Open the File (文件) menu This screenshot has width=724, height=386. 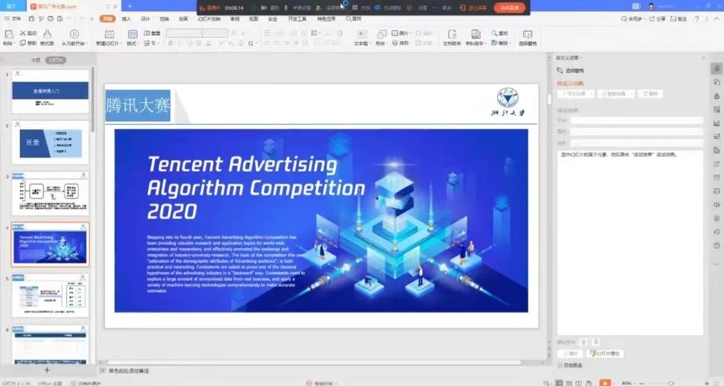(x=13, y=19)
